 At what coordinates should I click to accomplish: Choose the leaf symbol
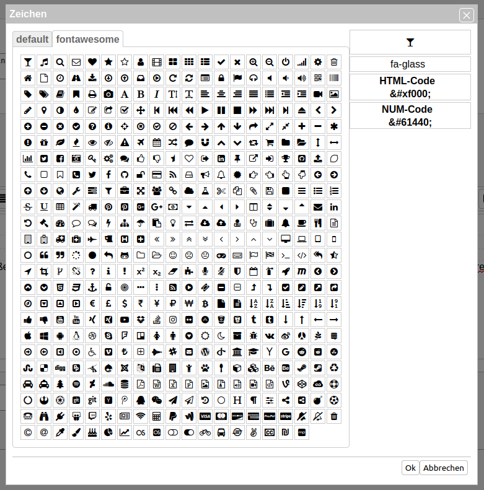pos(60,142)
